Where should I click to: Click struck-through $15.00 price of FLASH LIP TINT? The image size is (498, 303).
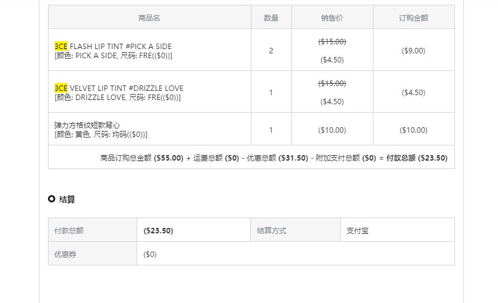[332, 41]
